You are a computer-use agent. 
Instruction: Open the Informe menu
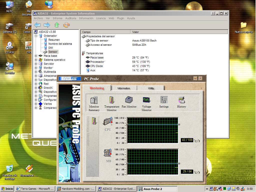click(57, 18)
